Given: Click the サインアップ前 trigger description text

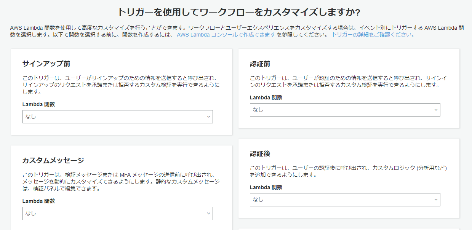Looking at the screenshot, I should click(121, 85).
